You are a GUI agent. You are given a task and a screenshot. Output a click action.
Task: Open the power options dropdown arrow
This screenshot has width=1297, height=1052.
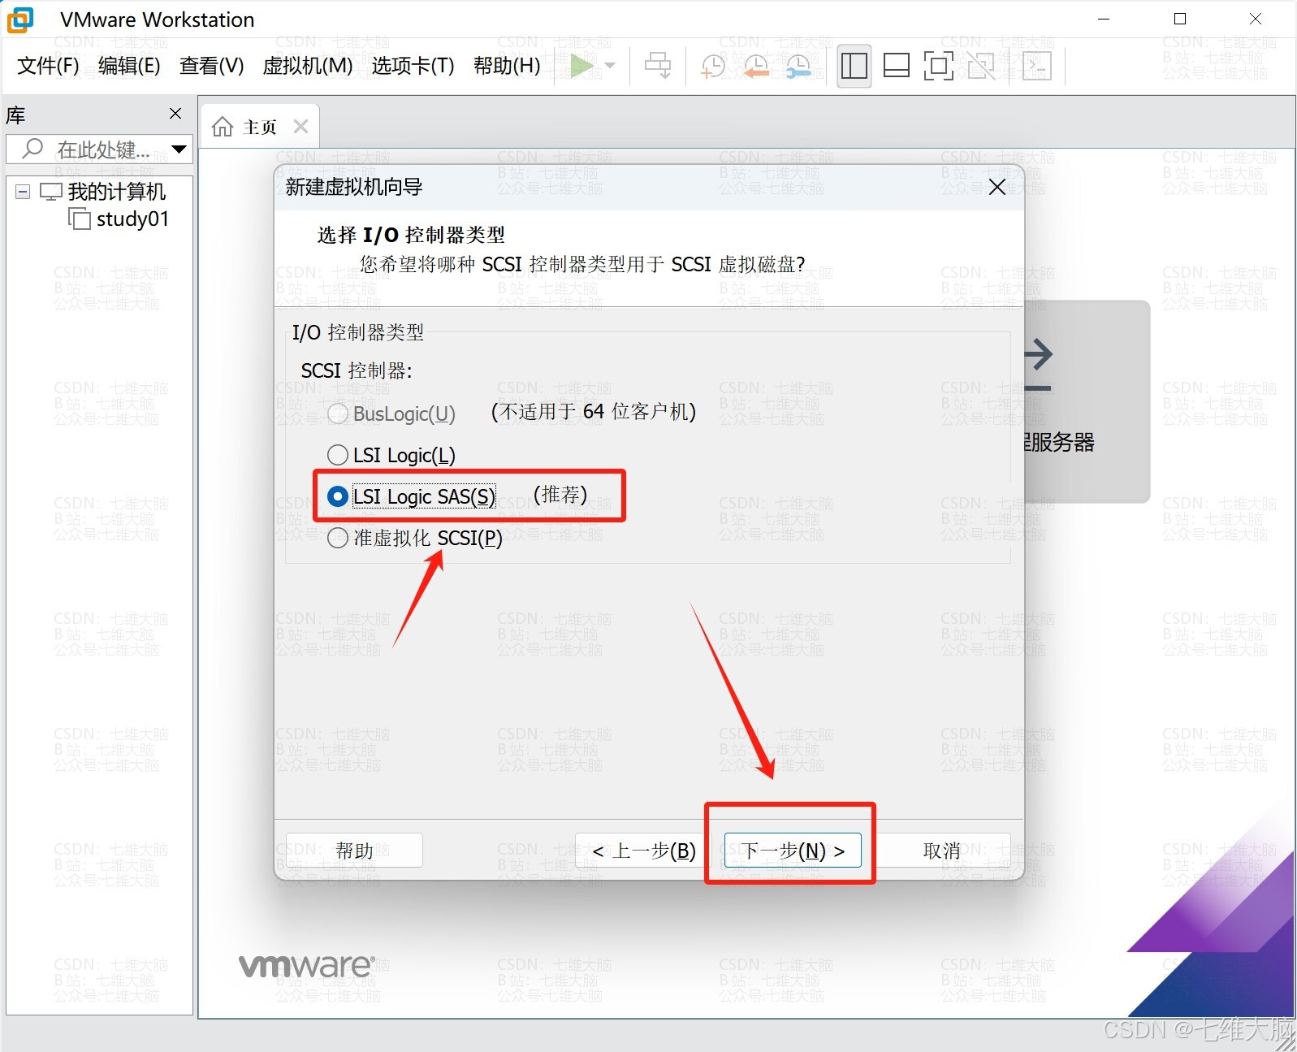[x=611, y=66]
